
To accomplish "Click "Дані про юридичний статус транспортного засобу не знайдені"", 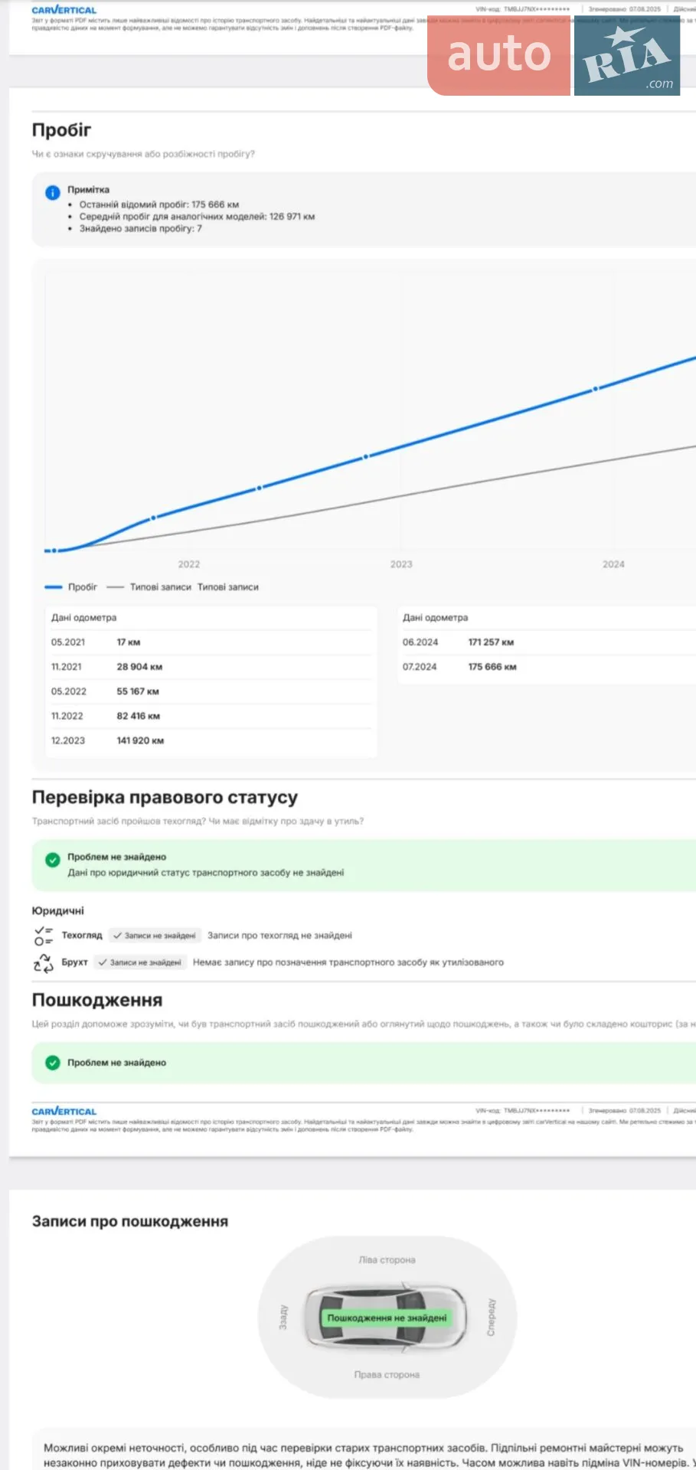I will [x=206, y=873].
